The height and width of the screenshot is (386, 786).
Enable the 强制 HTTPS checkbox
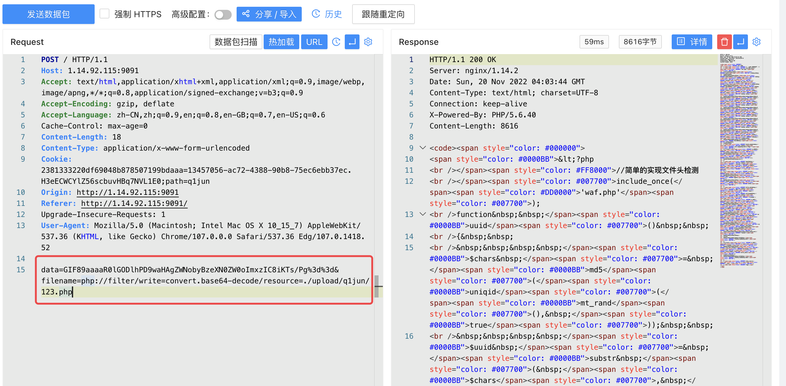(104, 14)
